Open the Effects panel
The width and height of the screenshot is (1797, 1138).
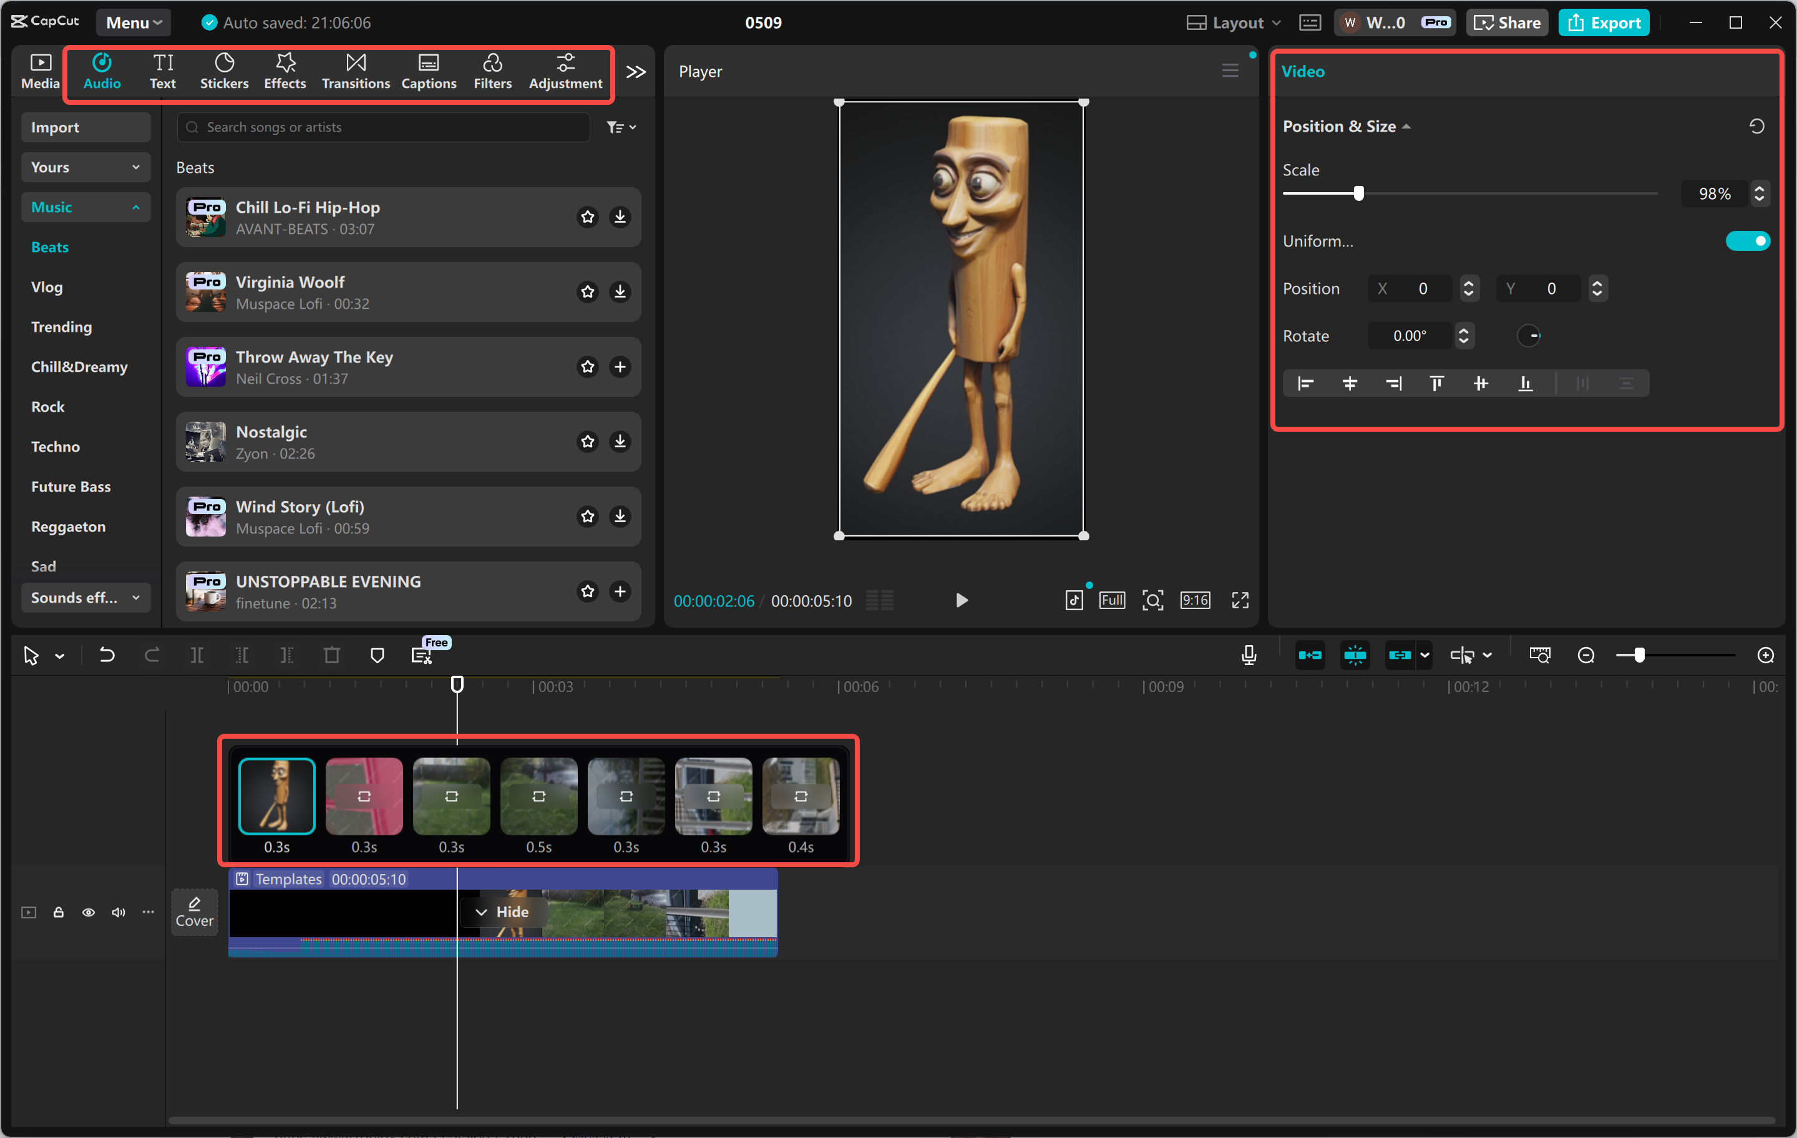tap(285, 71)
